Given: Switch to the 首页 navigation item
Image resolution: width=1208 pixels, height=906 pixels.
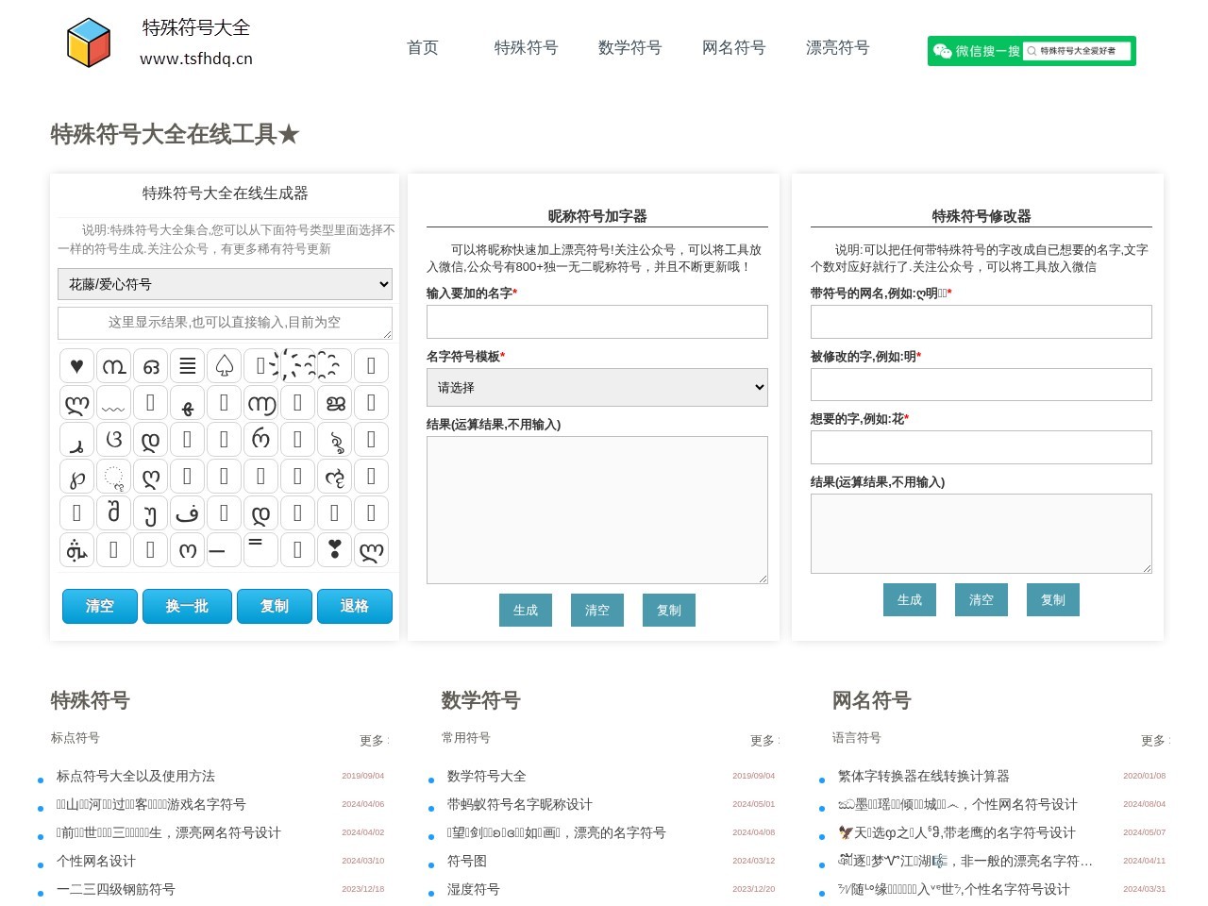Looking at the screenshot, I should [x=422, y=48].
